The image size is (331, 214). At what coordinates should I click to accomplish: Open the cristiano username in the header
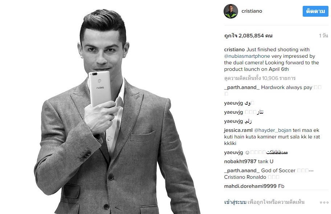(x=252, y=11)
